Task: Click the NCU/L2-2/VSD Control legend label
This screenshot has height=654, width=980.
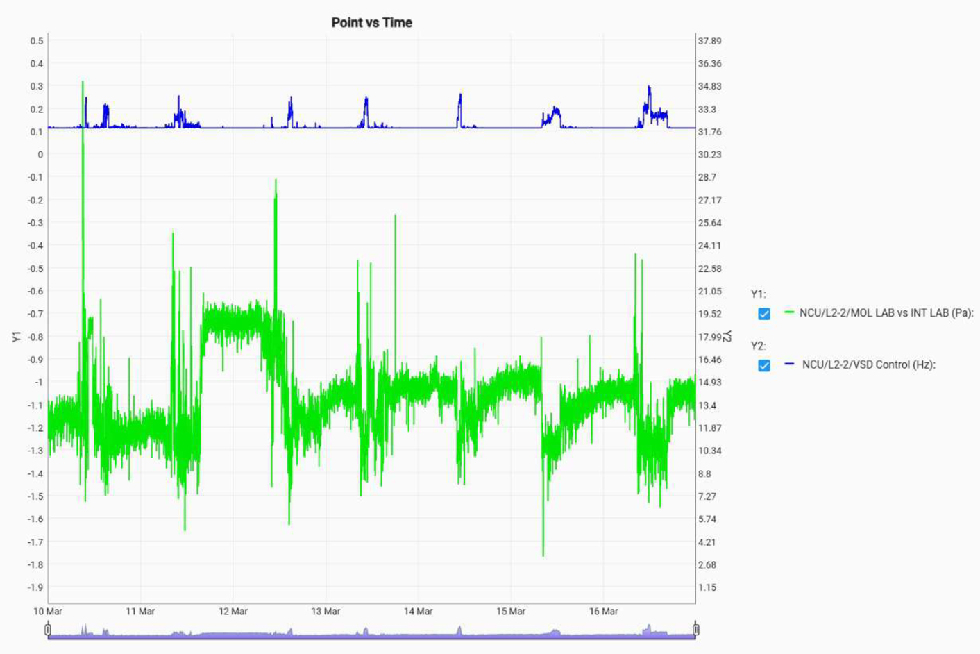Action: pos(868,364)
